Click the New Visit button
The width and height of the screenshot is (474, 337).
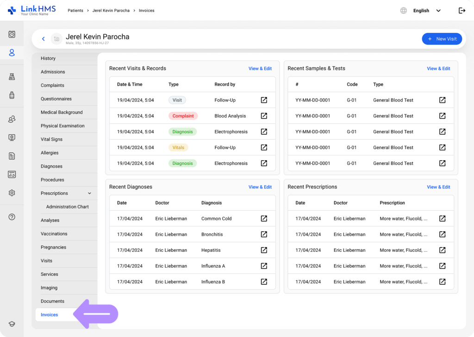click(x=442, y=39)
